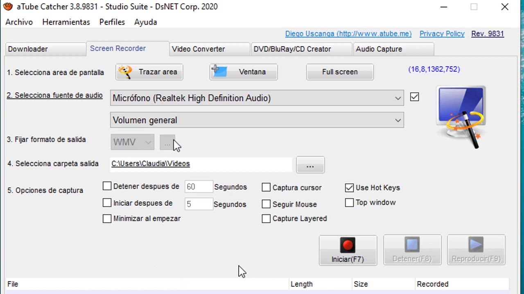Image resolution: width=524 pixels, height=294 pixels.
Task: Click the aTube Catcher app icon in title bar
Action: point(8,7)
